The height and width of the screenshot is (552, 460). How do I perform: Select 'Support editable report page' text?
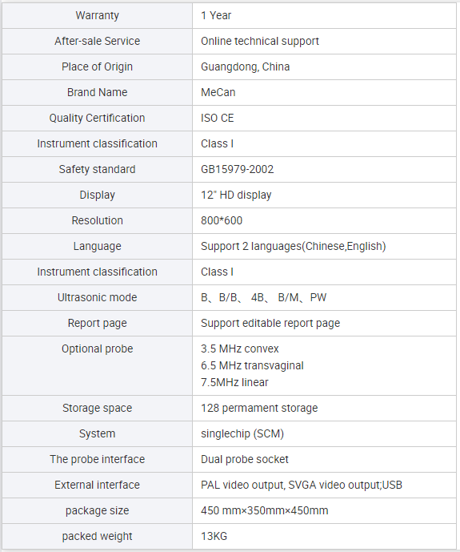270,323
